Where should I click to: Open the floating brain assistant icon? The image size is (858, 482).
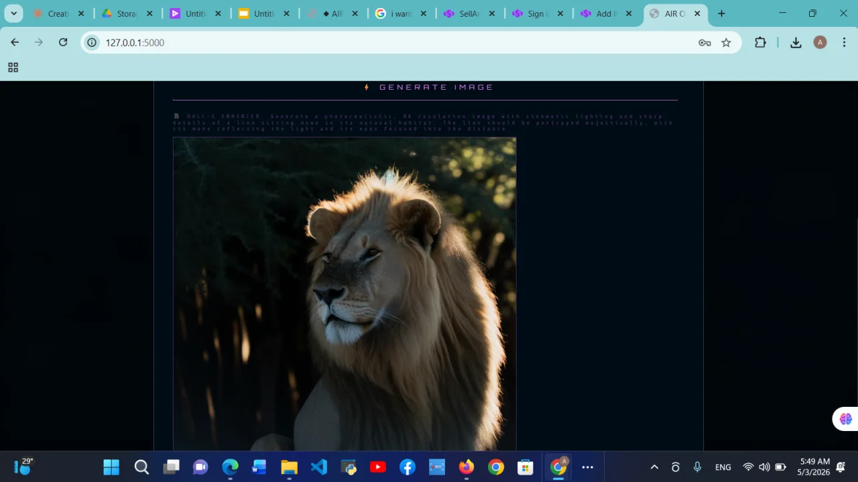point(845,419)
